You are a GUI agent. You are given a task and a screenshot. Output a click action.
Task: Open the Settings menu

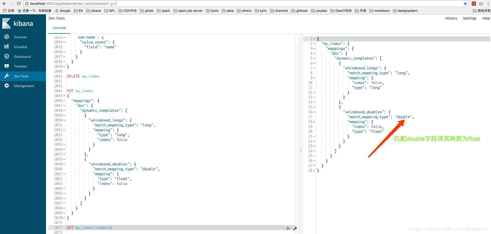(470, 18)
